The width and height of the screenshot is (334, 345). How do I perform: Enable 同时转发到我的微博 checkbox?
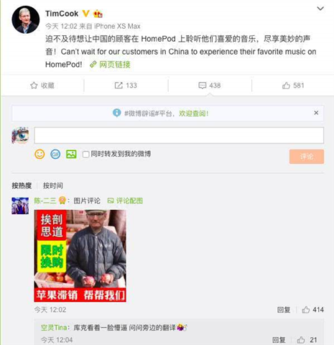click(x=85, y=155)
